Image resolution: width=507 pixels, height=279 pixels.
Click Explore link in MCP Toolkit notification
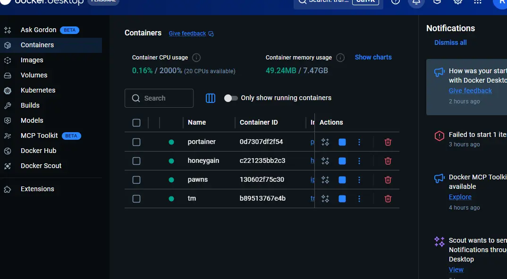click(460, 197)
